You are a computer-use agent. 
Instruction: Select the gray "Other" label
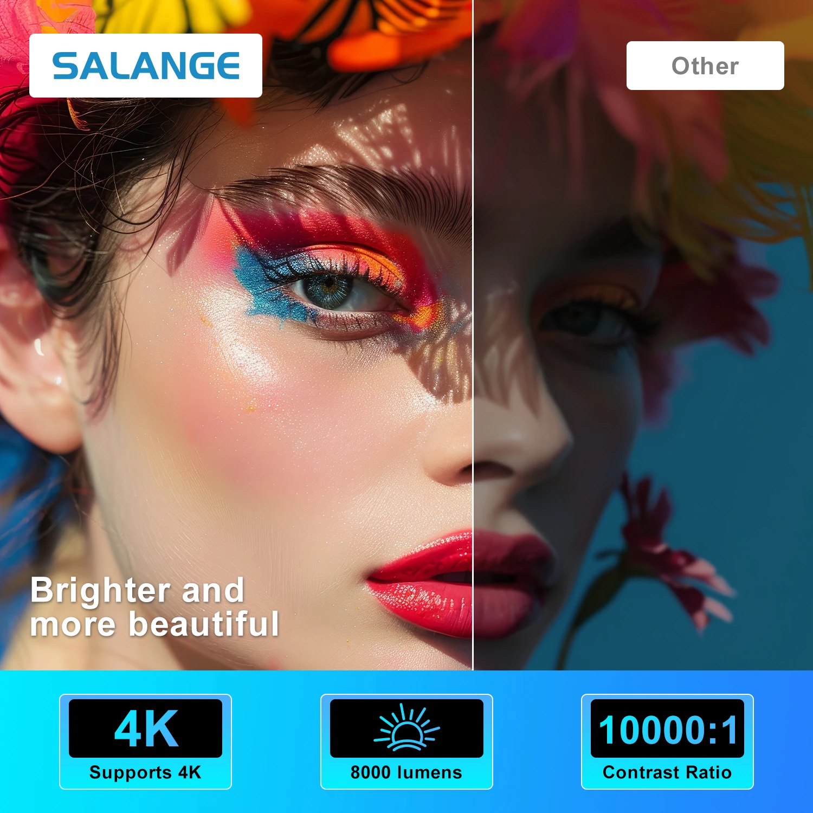(x=705, y=66)
